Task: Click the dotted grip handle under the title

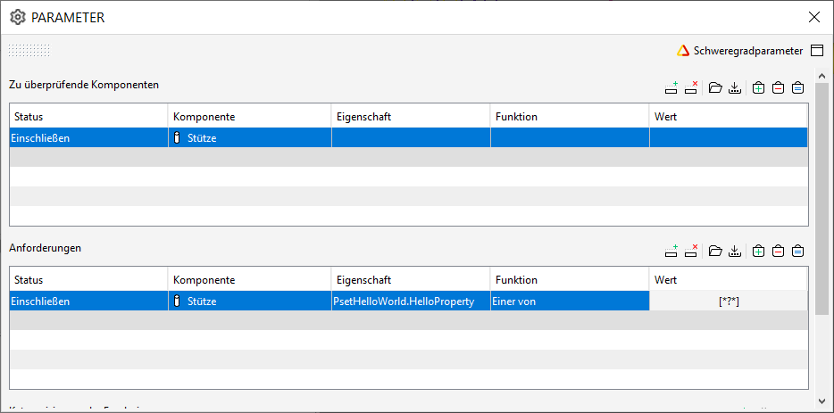Action: pos(29,50)
